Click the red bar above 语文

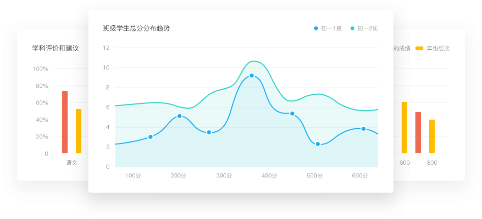click(65, 122)
